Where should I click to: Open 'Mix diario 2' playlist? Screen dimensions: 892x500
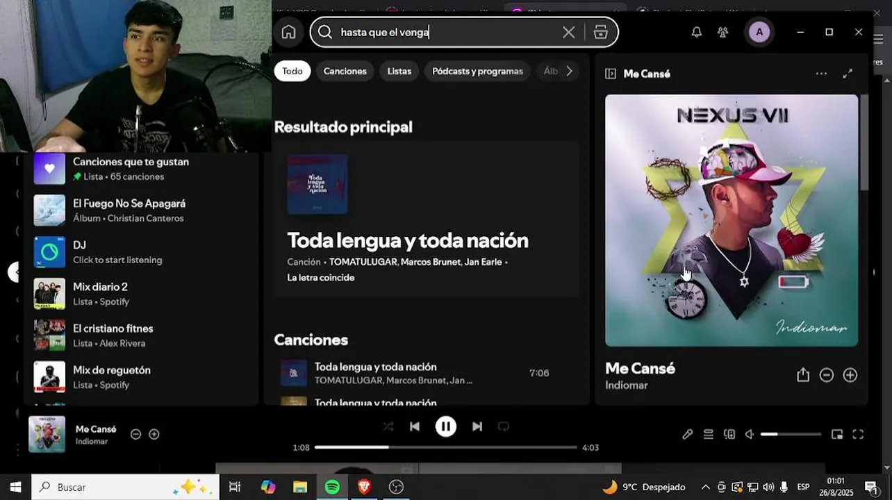click(142, 294)
